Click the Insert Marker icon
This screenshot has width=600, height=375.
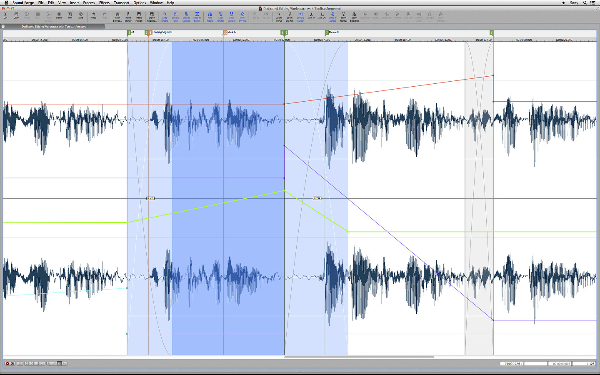tap(128, 16)
